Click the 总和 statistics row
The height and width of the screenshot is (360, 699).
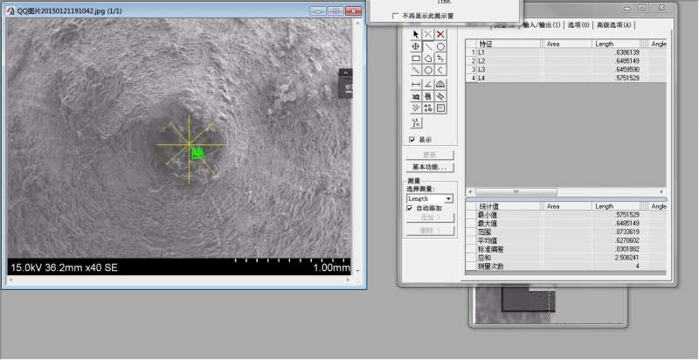566,258
